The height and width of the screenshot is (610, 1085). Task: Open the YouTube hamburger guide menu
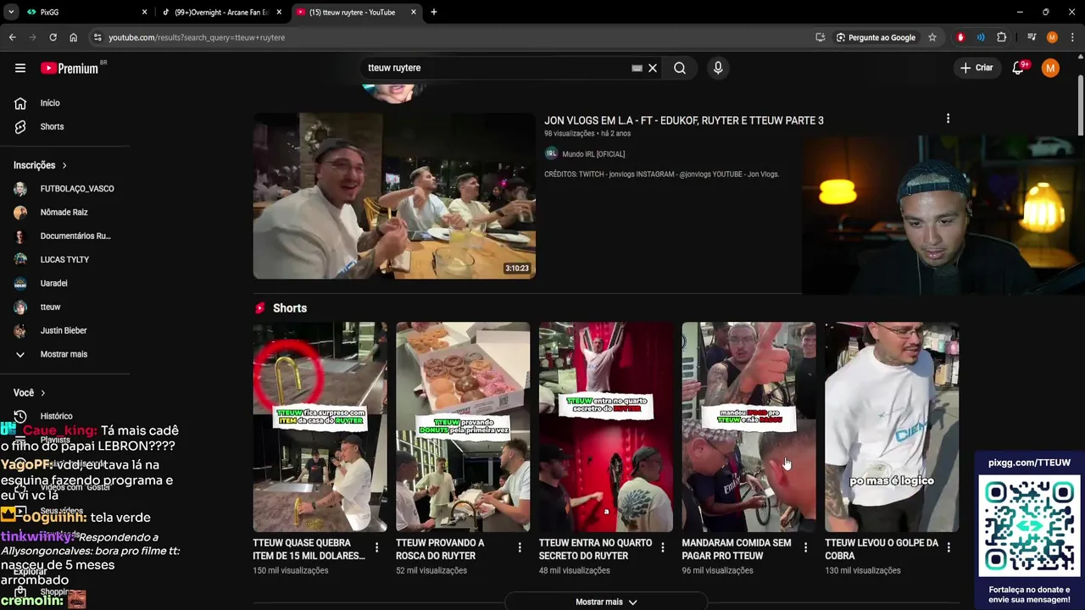click(x=20, y=68)
